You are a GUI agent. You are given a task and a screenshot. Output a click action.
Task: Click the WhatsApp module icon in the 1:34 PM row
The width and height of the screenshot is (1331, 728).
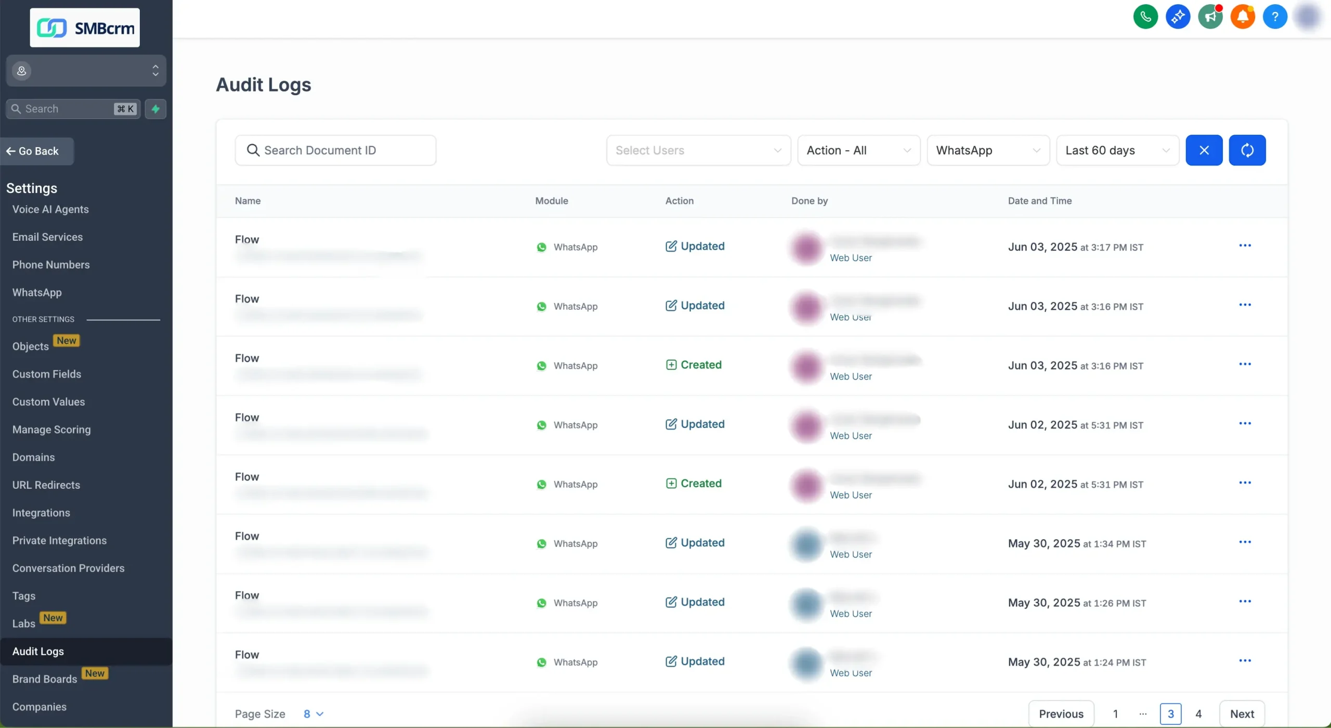[x=541, y=543]
